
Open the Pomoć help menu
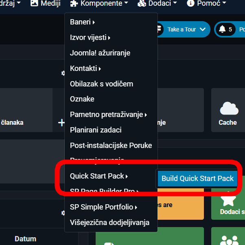coord(207,3)
